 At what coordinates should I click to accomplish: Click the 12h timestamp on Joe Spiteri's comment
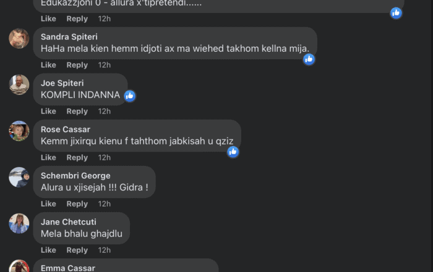point(104,111)
